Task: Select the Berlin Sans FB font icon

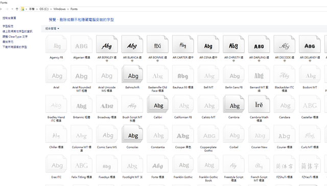Action: point(234,74)
